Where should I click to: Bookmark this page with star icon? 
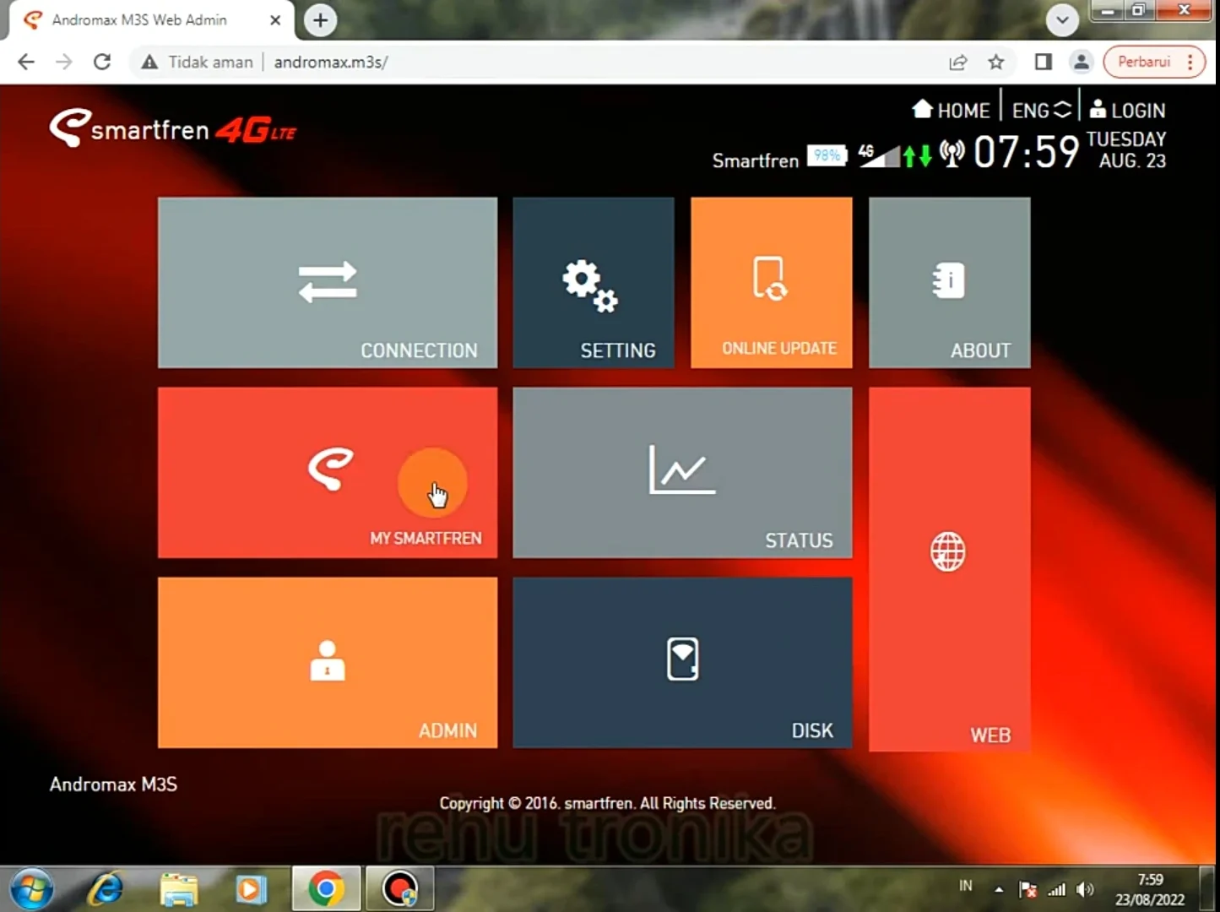click(x=996, y=62)
